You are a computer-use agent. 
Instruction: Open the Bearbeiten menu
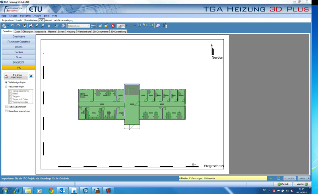tap(25, 15)
